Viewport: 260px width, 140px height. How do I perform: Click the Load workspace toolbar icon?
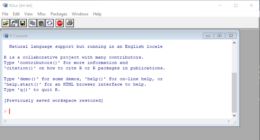pyautogui.click(x=14, y=23)
